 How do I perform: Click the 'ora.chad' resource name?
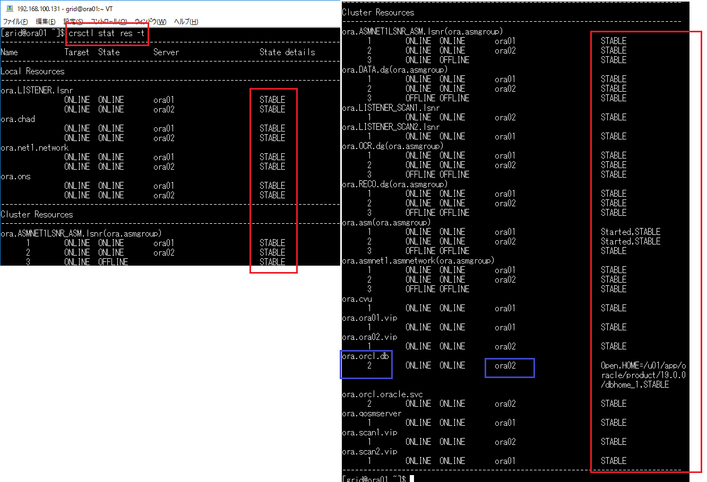[18, 119]
